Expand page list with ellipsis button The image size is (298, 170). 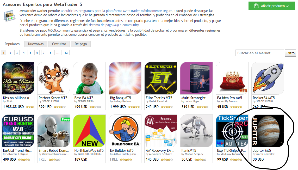point(58,53)
